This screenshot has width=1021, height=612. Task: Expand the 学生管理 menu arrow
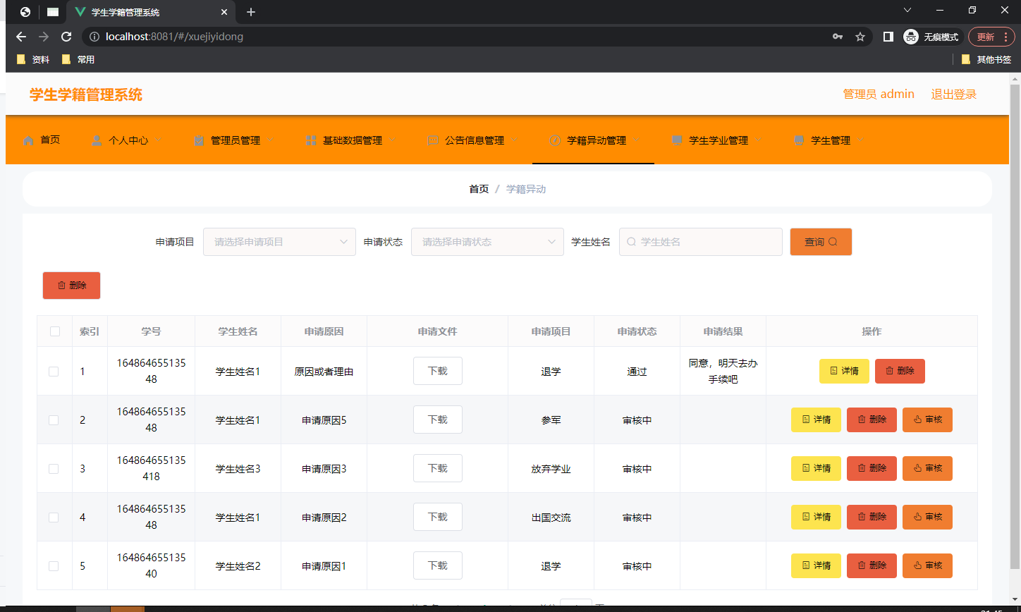[x=861, y=140]
